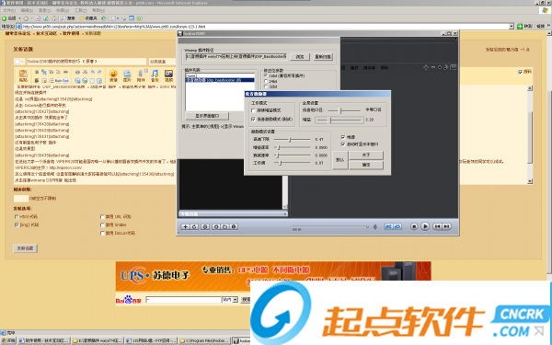Open the 文件 menu in Internet Explorer

[x=9, y=10]
